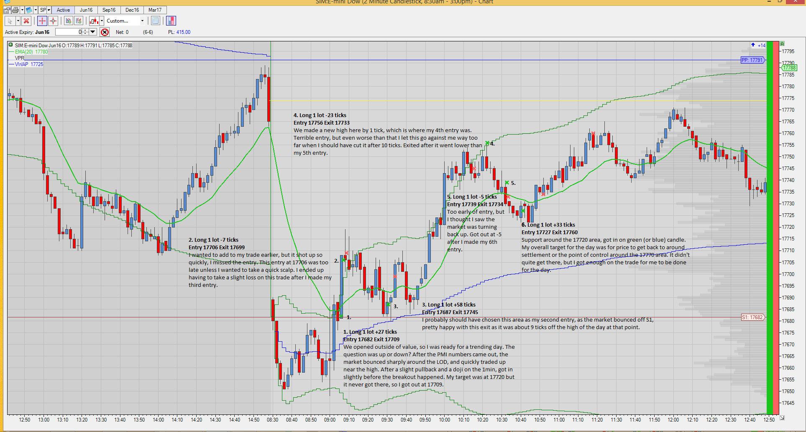Open dropdown next to blue chart icon
Viewport: 806px width, 432px height.
click(36, 10)
